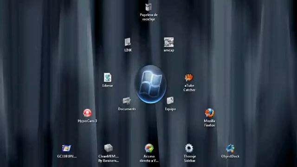Select the "Equipo" label text
The height and width of the screenshot is (167, 297).
pyautogui.click(x=170, y=109)
